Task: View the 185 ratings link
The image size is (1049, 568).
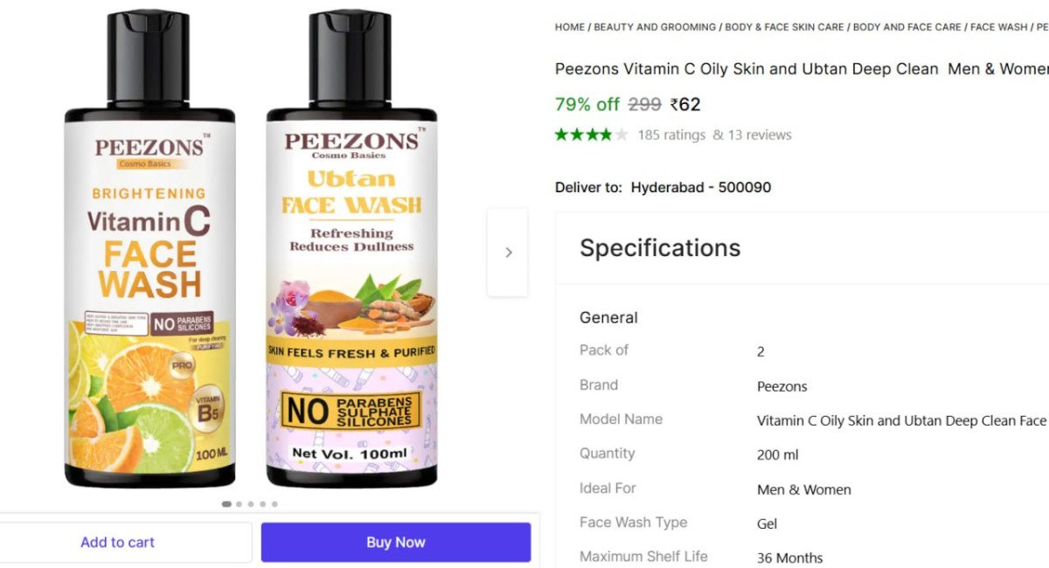Action: [671, 135]
